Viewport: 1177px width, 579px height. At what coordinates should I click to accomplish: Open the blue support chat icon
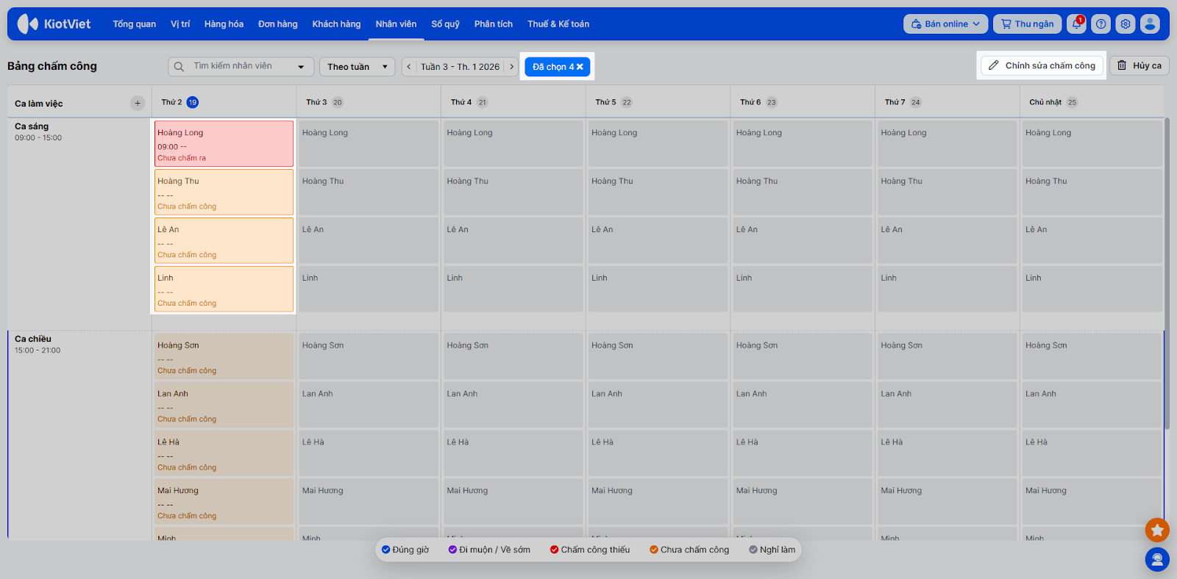1157,560
